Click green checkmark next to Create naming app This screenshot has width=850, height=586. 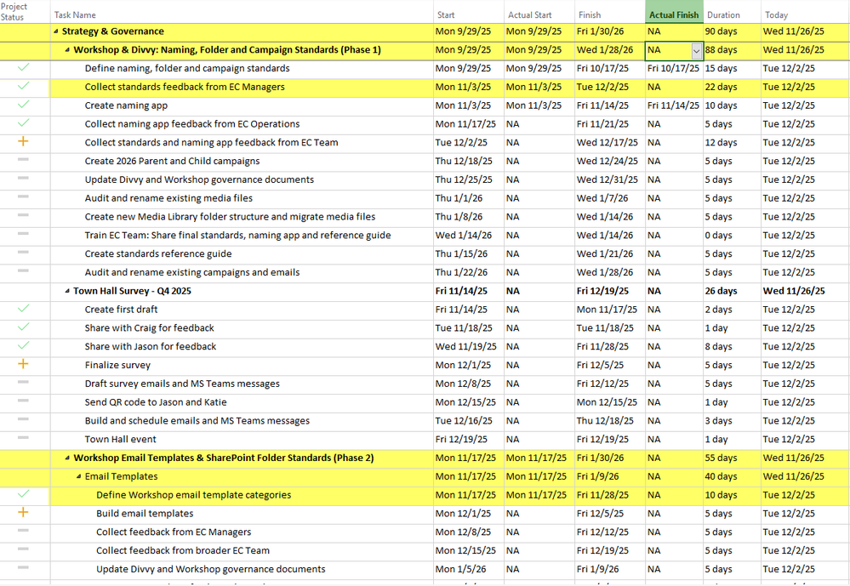[x=23, y=105]
